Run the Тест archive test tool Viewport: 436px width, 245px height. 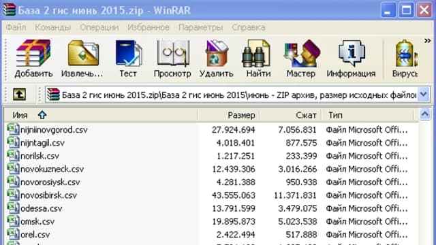coord(128,53)
